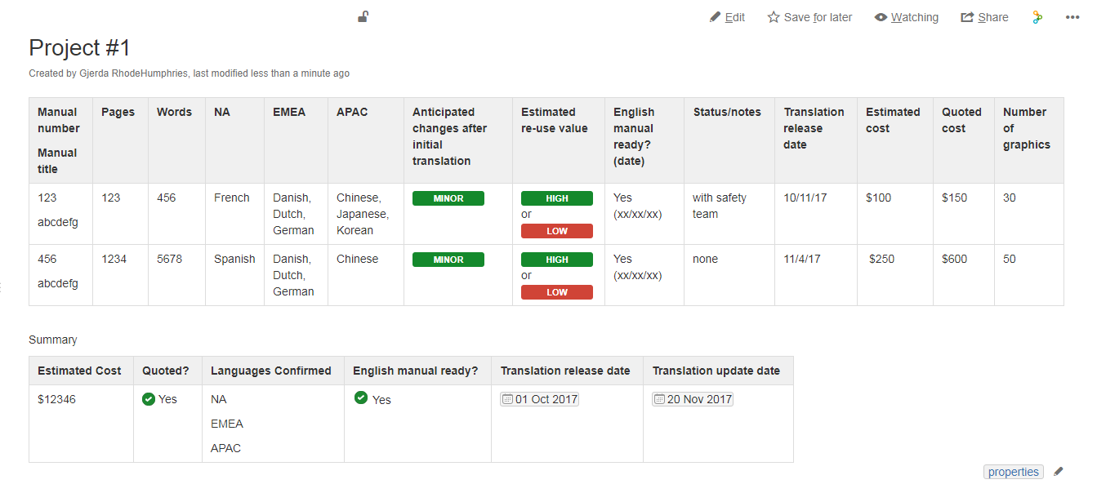Screen dimensions: 1097x493
Task: Open the Share page button
Action: coord(984,17)
